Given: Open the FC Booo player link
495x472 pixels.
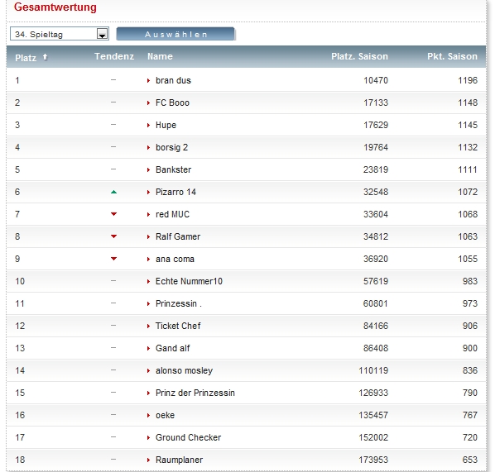Looking at the screenshot, I should coord(172,103).
